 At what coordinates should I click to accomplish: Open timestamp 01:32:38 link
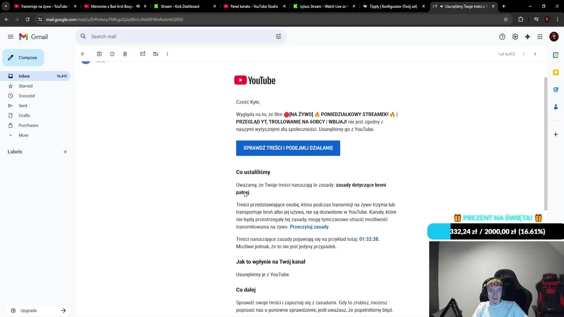tap(368, 239)
